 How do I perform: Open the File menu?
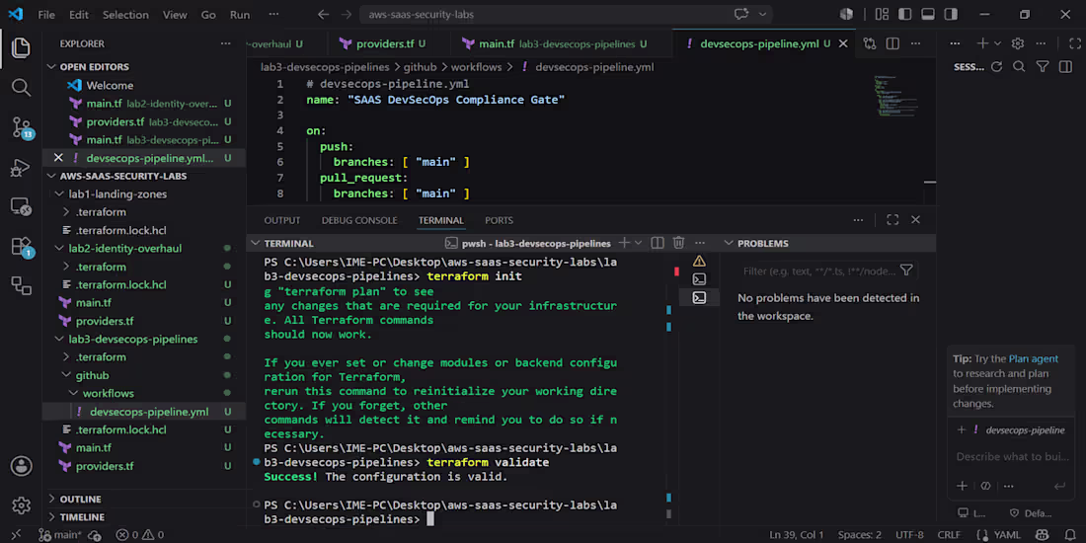(46, 15)
